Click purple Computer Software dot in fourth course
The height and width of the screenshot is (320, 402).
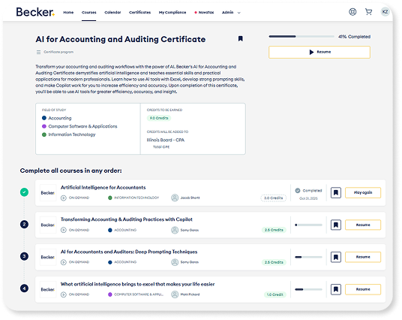click(x=110, y=294)
